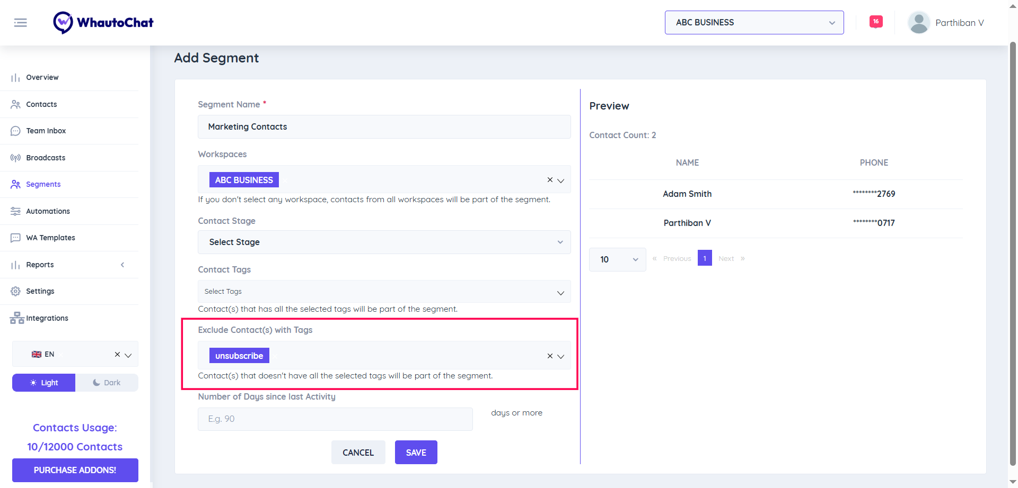Go to Broadcasts in sidebar
Image resolution: width=1018 pixels, height=488 pixels.
46,158
